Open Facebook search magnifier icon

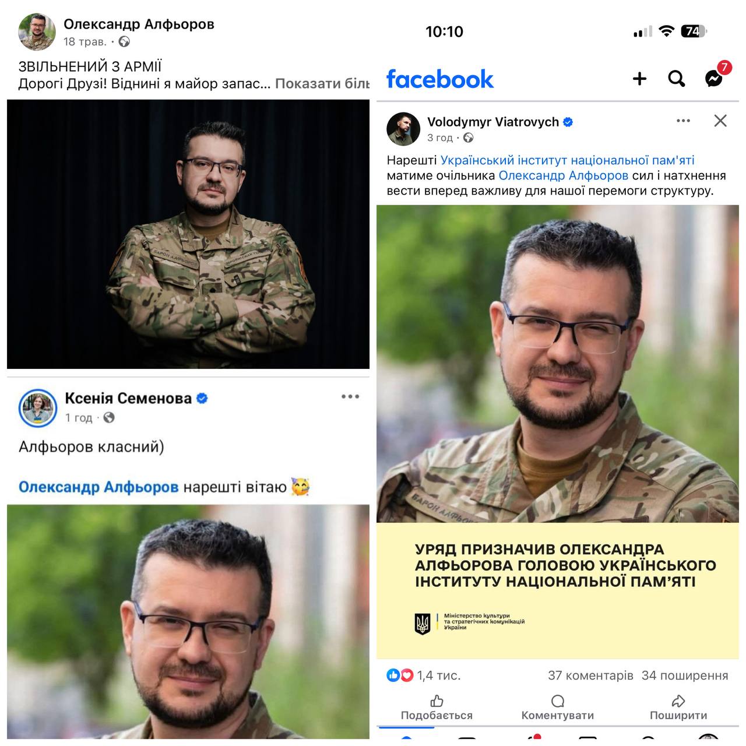point(676,79)
